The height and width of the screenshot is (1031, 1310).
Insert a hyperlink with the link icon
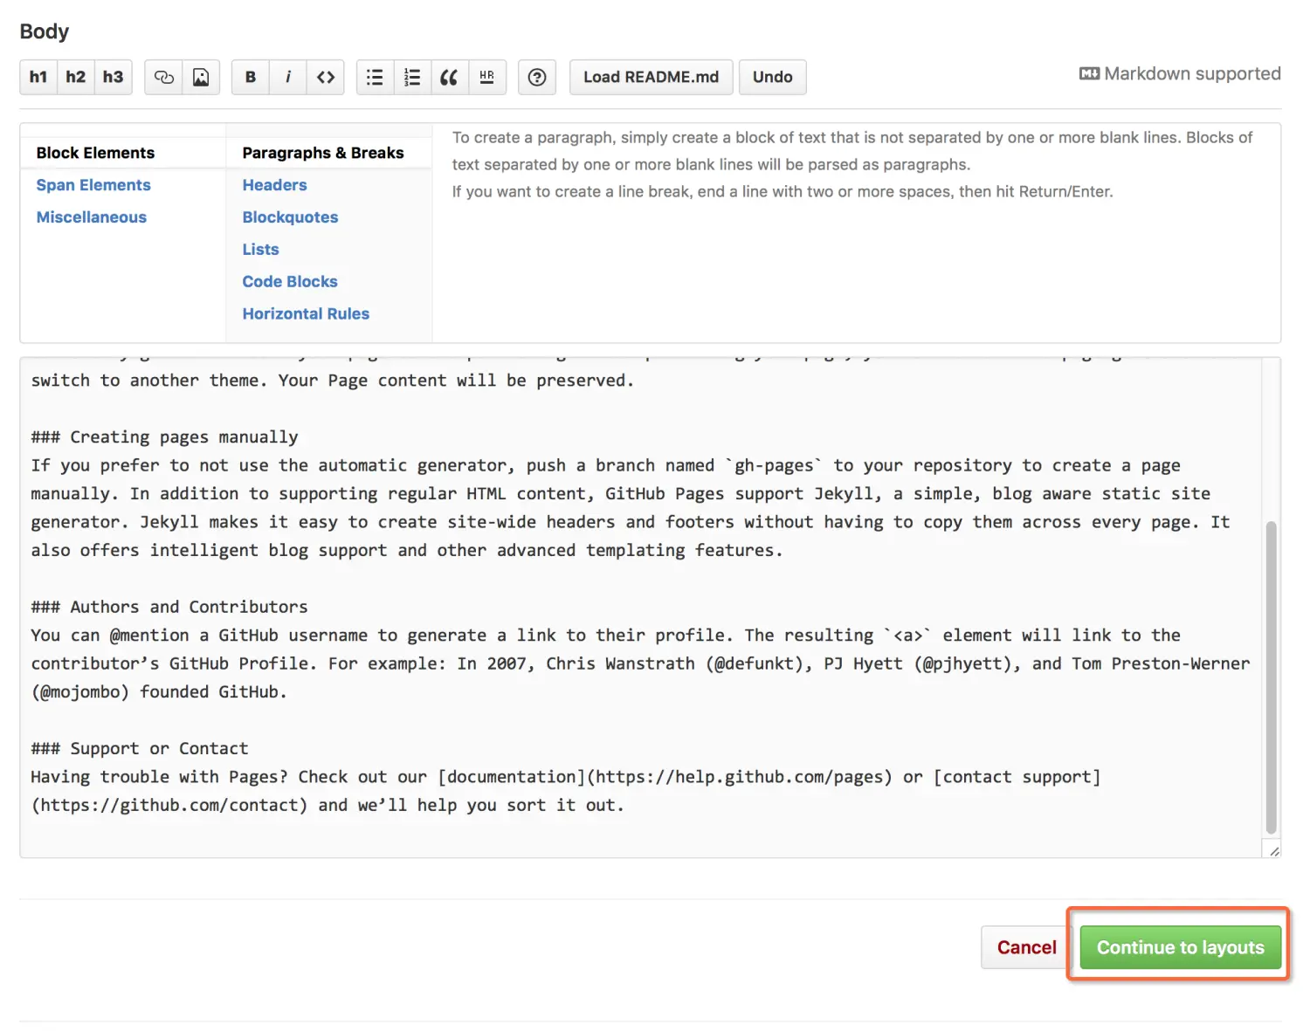163,77
